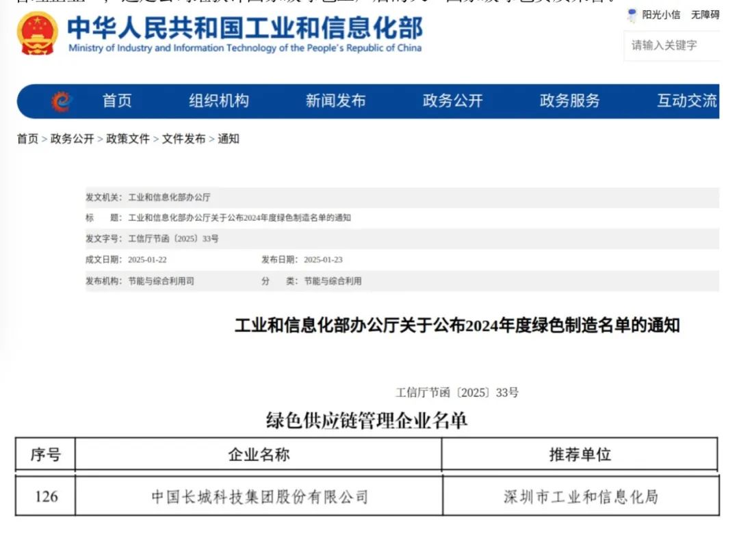The image size is (739, 534).
Task: Click the 发文机关 value 工业和信息化部办公厅
Action: click(x=169, y=198)
